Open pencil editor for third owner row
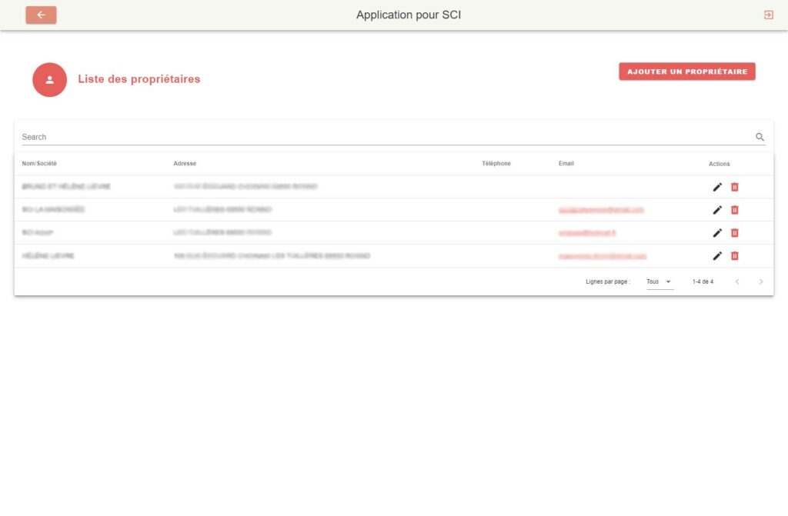This screenshot has height=516, width=788. coord(717,233)
